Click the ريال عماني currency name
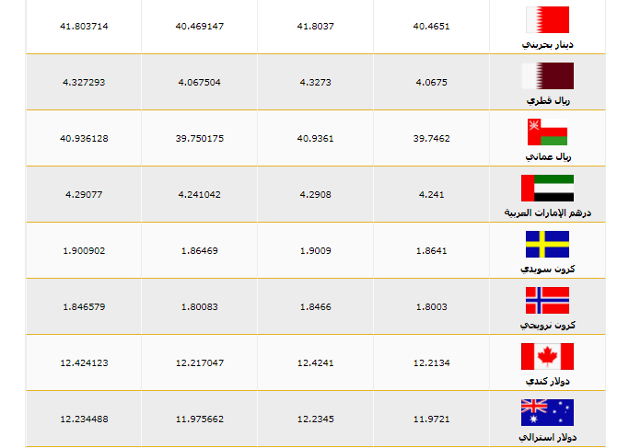Screen dimensions: 629x448 [x=547, y=156]
